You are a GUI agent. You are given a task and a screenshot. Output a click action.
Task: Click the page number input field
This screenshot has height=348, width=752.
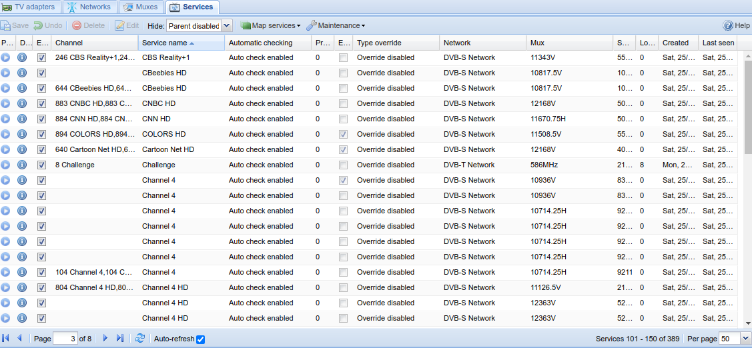tap(65, 339)
